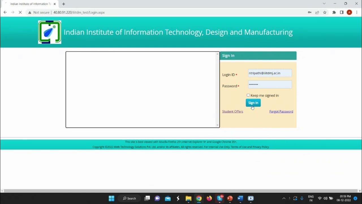Screen dimensions: 362x204
Task: Open the volume speaker tray icon
Action: click(x=325, y=198)
